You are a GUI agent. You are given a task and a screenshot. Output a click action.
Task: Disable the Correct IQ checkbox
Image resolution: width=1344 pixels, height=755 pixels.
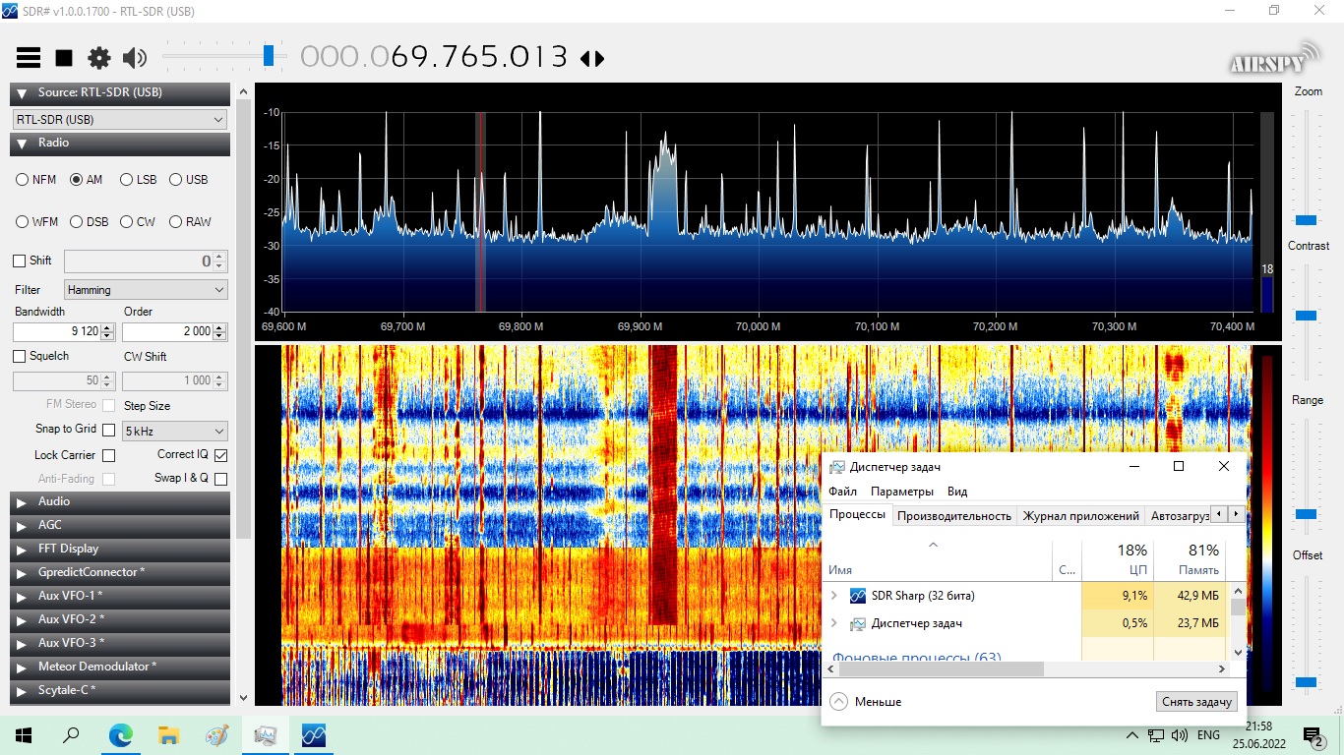coord(220,455)
